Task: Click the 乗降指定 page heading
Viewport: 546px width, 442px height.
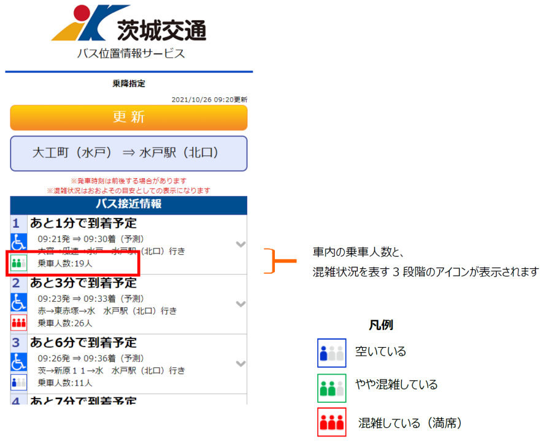Action: (129, 83)
